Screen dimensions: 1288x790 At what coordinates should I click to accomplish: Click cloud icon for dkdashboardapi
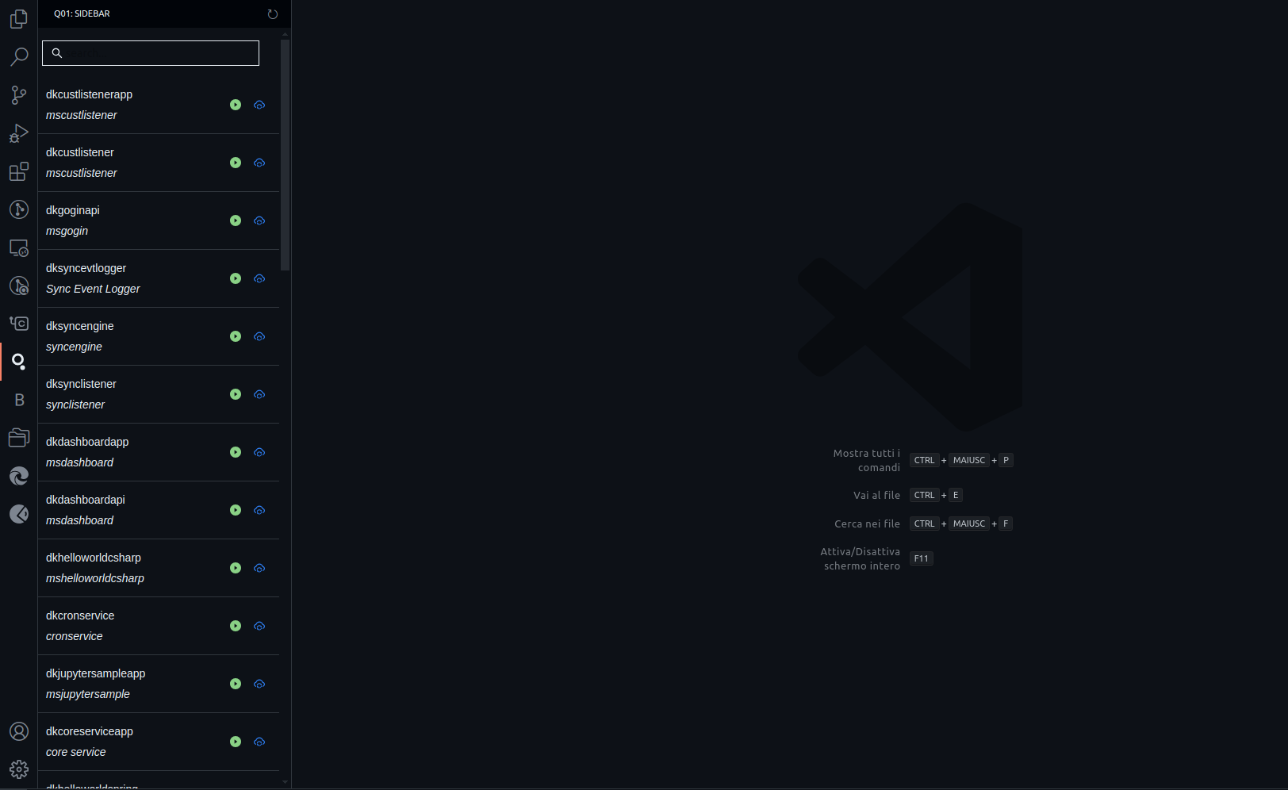pos(259,510)
